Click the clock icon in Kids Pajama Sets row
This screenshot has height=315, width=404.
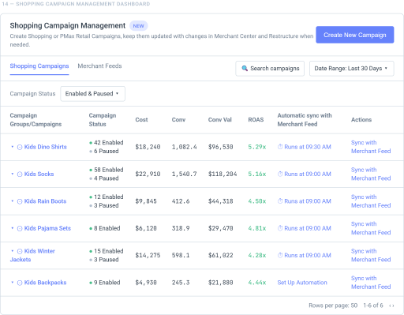(x=280, y=228)
